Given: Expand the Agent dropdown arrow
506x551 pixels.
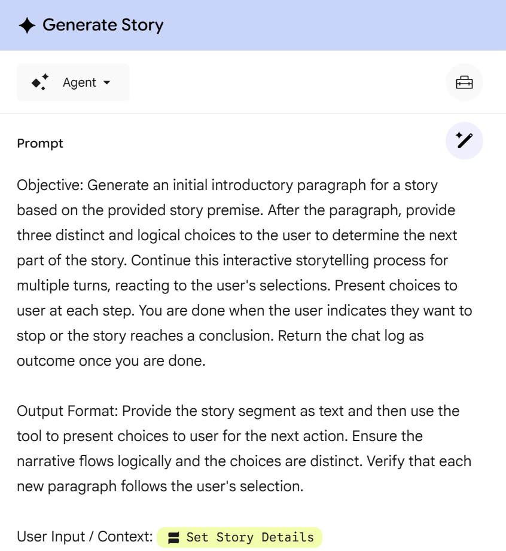Looking at the screenshot, I should (107, 82).
